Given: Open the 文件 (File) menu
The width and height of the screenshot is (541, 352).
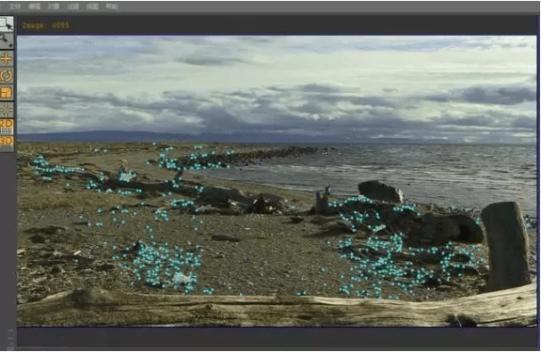Looking at the screenshot, I should (14, 7).
